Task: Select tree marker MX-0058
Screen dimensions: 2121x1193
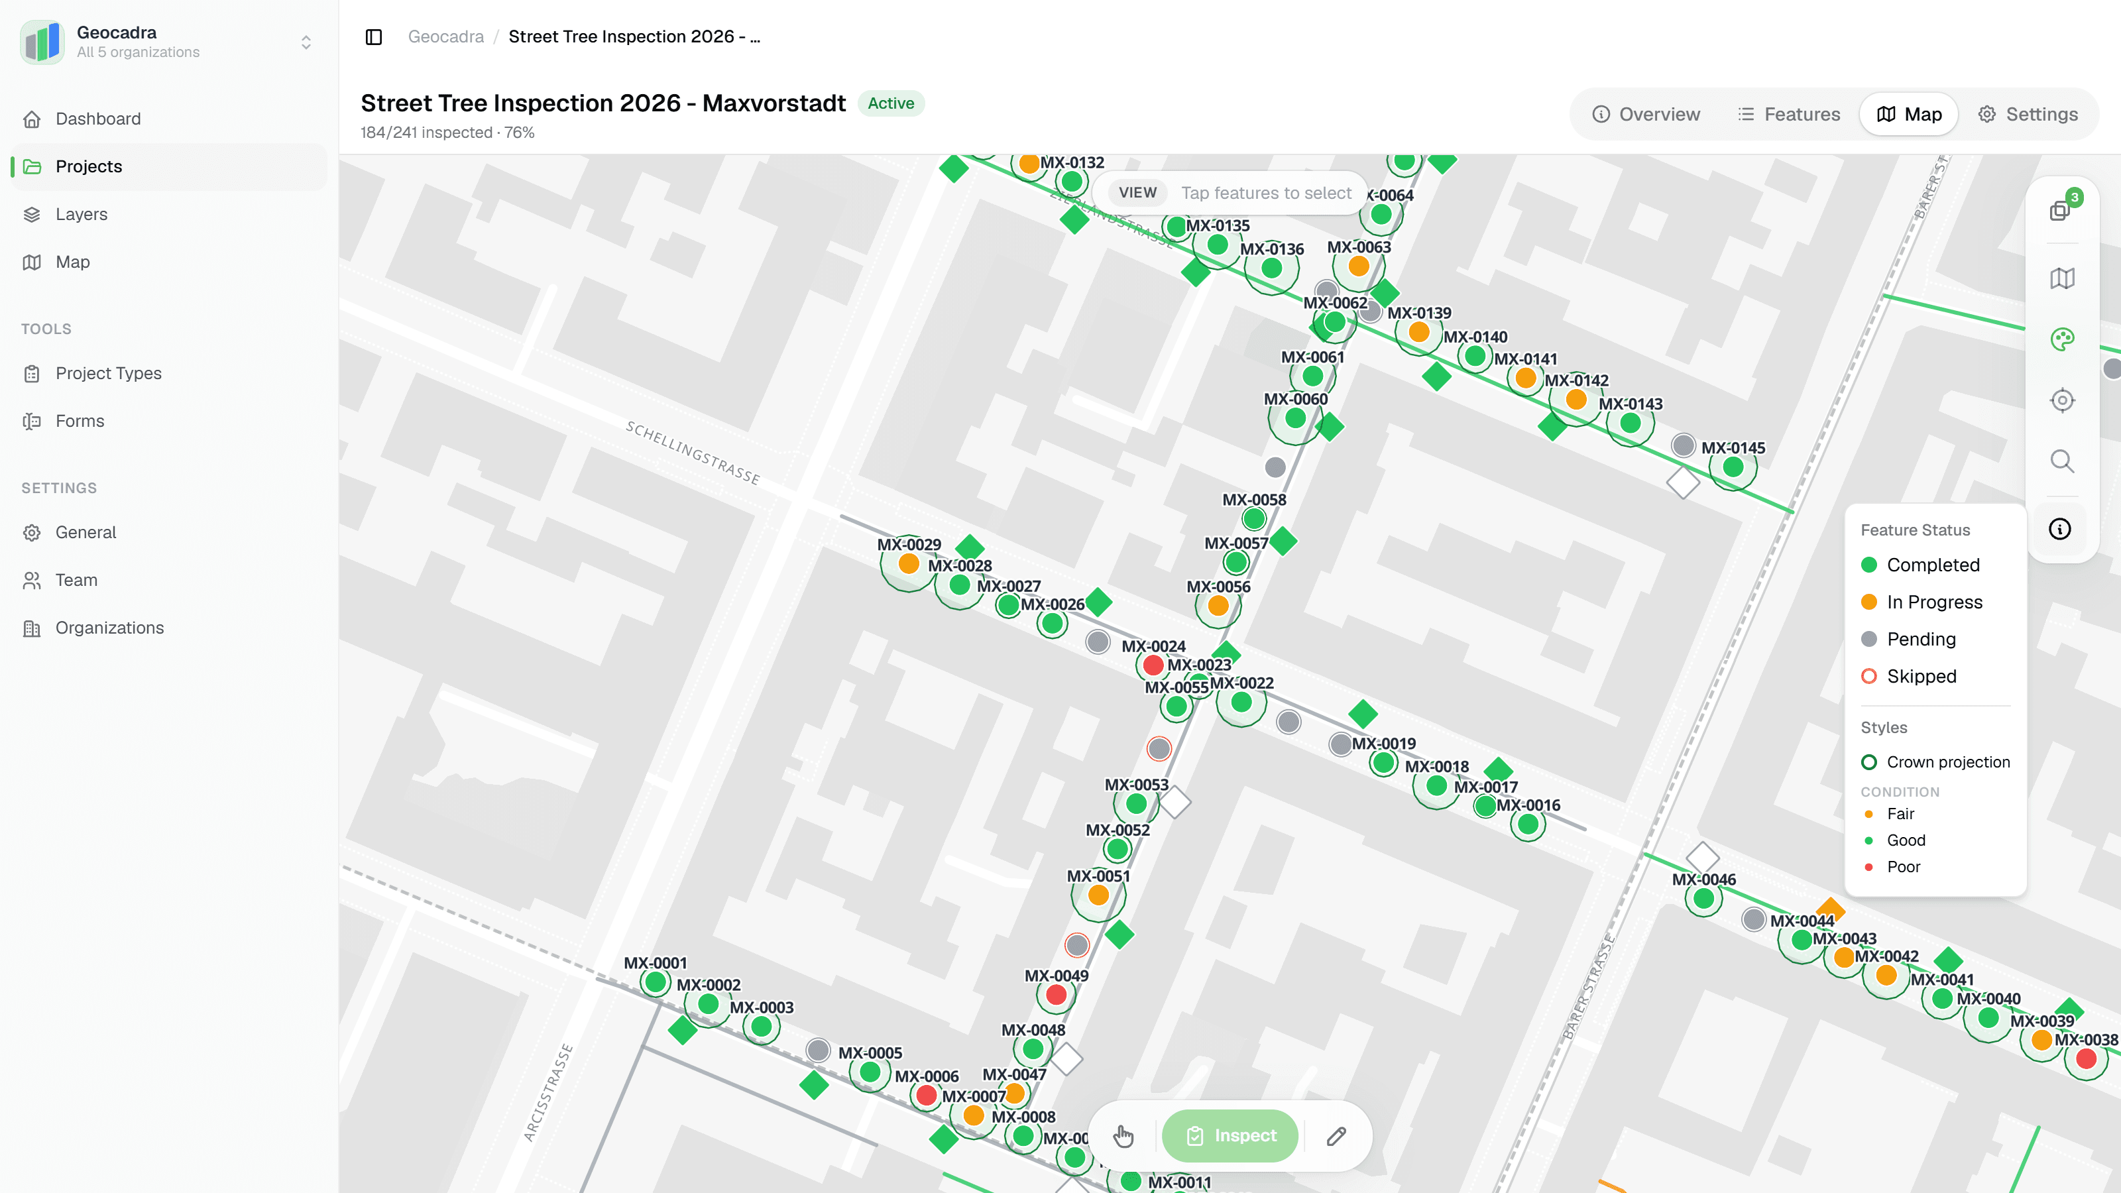Action: 1254,519
